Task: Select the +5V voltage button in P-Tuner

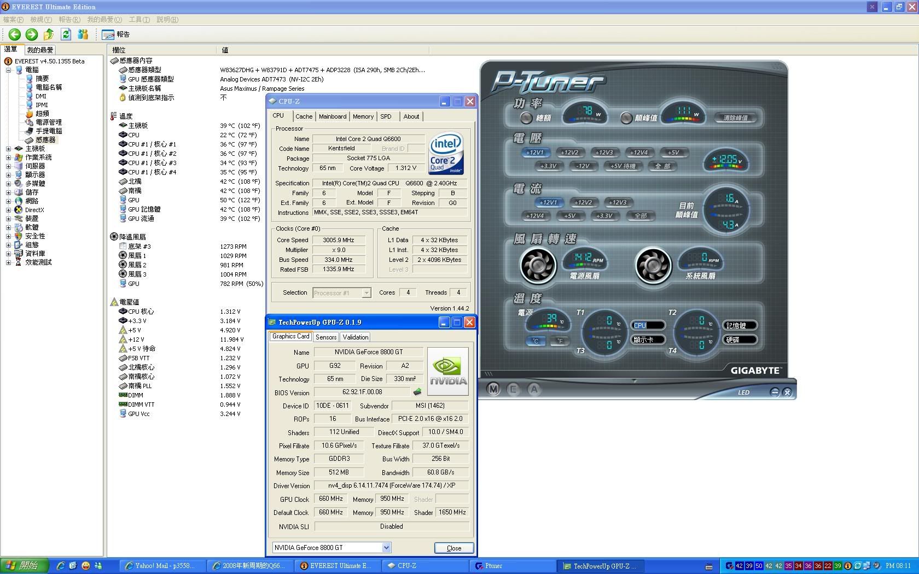Action: pos(673,153)
